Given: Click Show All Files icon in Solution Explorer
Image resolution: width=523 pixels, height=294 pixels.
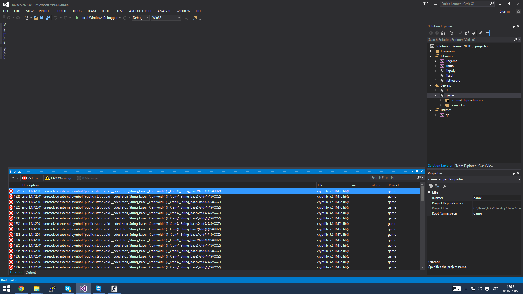Looking at the screenshot, I should 473,33.
